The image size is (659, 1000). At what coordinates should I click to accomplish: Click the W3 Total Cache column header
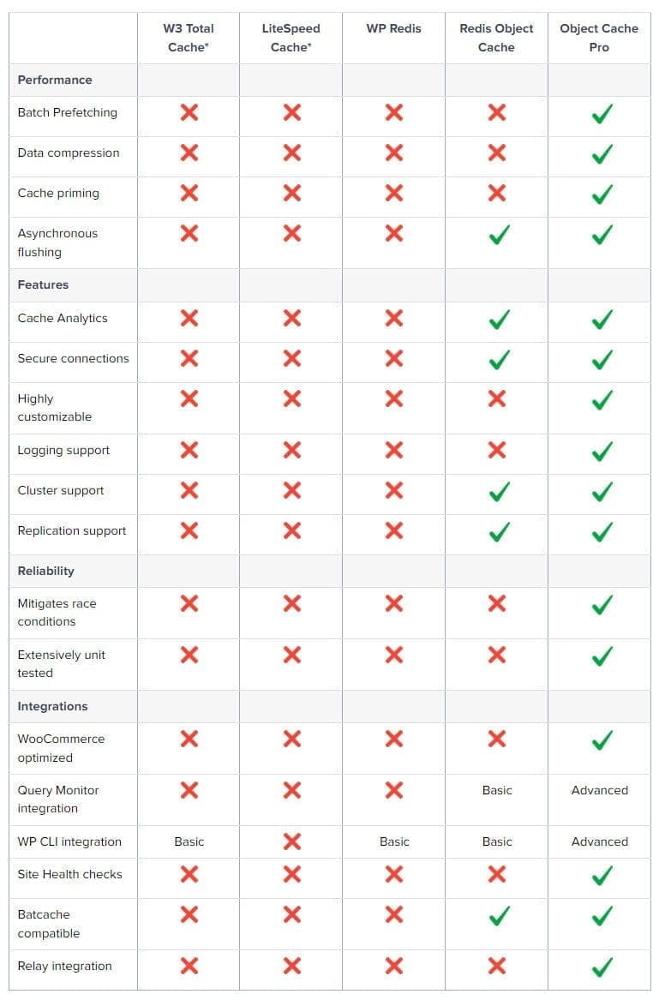point(189,38)
